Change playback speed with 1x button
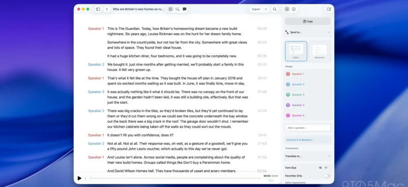The image size is (408, 187). pos(271,180)
